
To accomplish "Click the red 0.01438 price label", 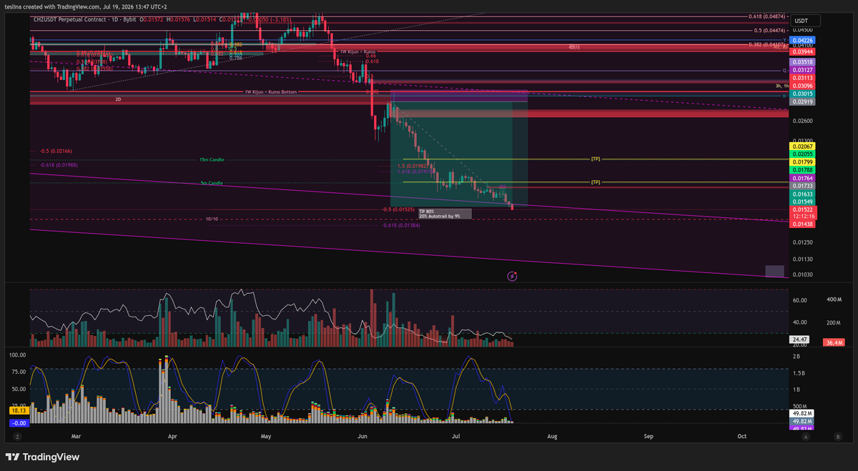I will point(802,224).
